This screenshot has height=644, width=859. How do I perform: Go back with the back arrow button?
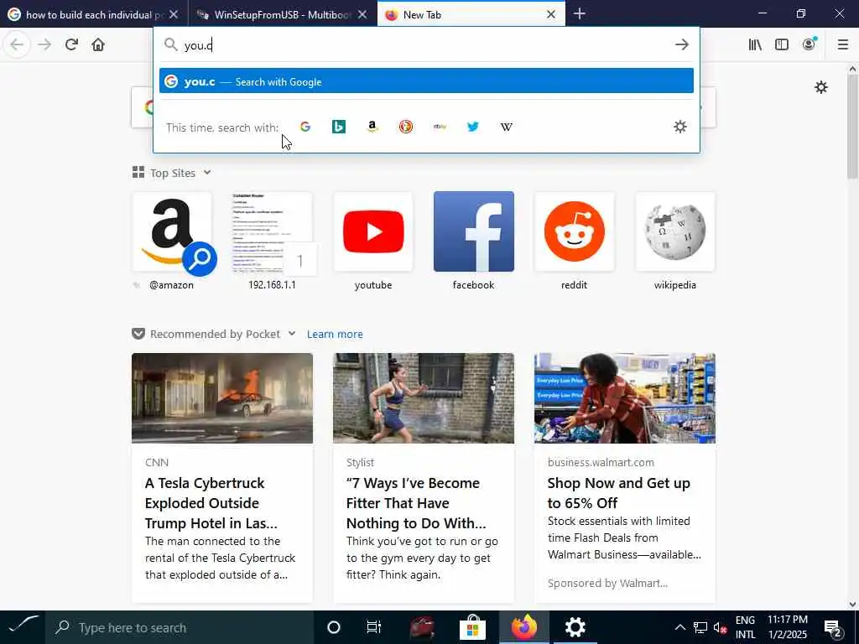pos(17,44)
